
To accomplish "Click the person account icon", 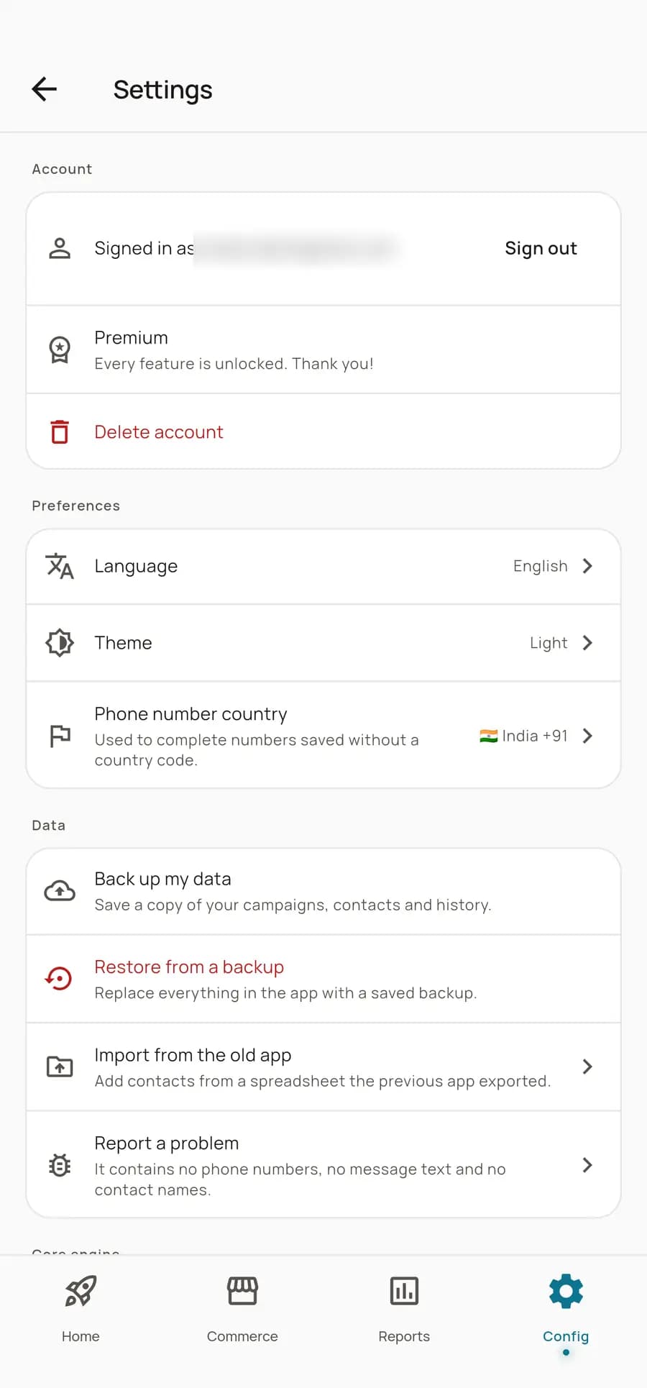I will [x=60, y=248].
